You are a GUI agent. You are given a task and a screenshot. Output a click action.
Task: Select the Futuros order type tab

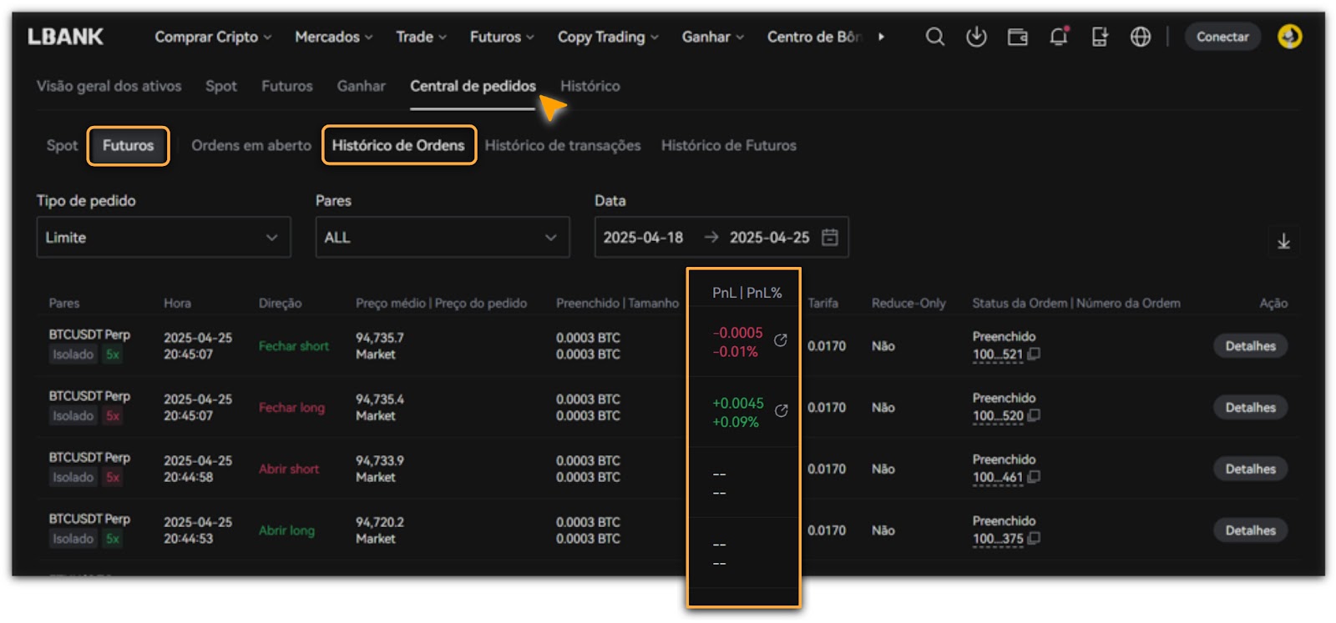(128, 145)
